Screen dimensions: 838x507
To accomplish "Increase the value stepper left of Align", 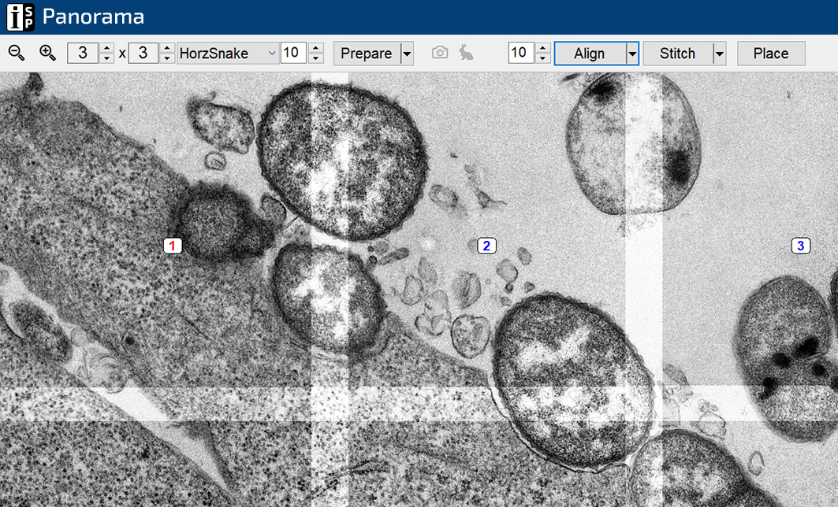I will [542, 48].
